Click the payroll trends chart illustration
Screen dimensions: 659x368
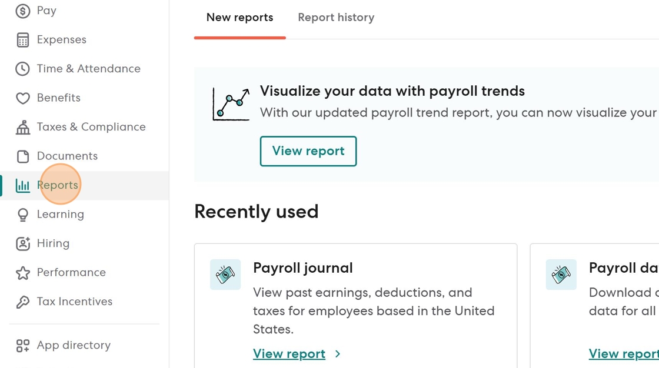tap(231, 104)
